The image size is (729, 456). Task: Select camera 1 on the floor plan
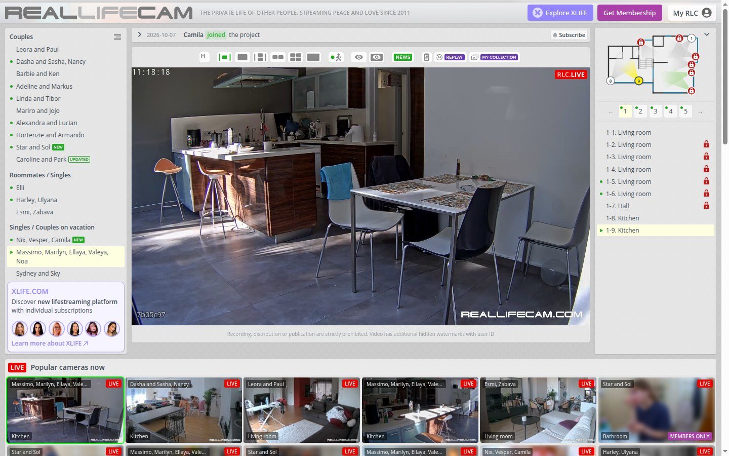pyautogui.click(x=692, y=38)
